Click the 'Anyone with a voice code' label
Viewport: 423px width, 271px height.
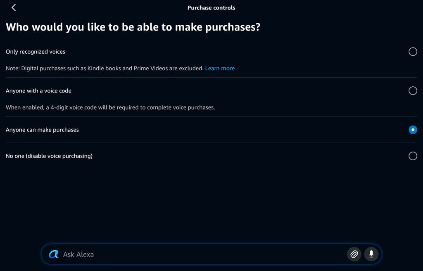pos(38,91)
